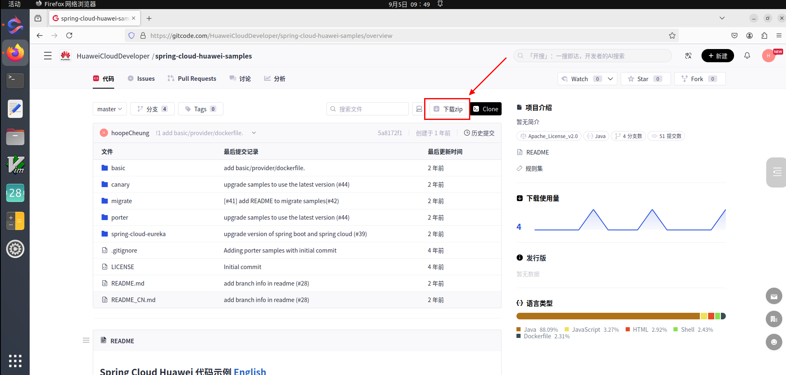The width and height of the screenshot is (786, 375).
Task: Open a new browser tab
Action: [149, 18]
